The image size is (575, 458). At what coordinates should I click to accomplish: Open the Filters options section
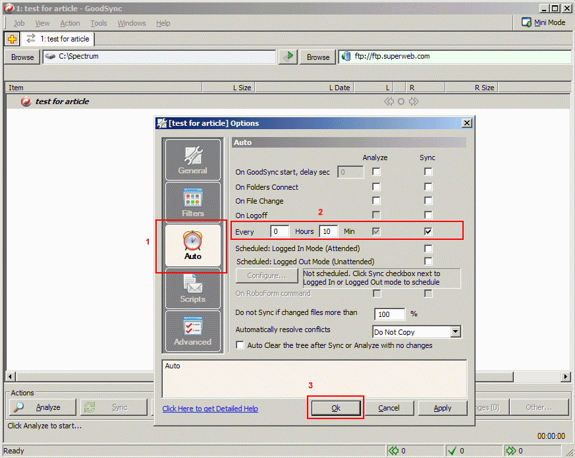(193, 202)
